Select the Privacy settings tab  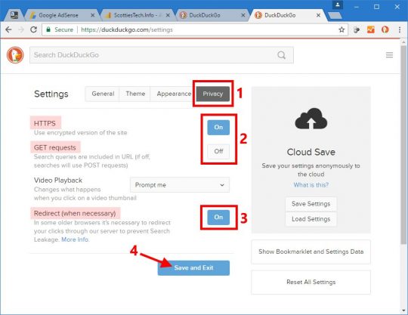click(213, 94)
